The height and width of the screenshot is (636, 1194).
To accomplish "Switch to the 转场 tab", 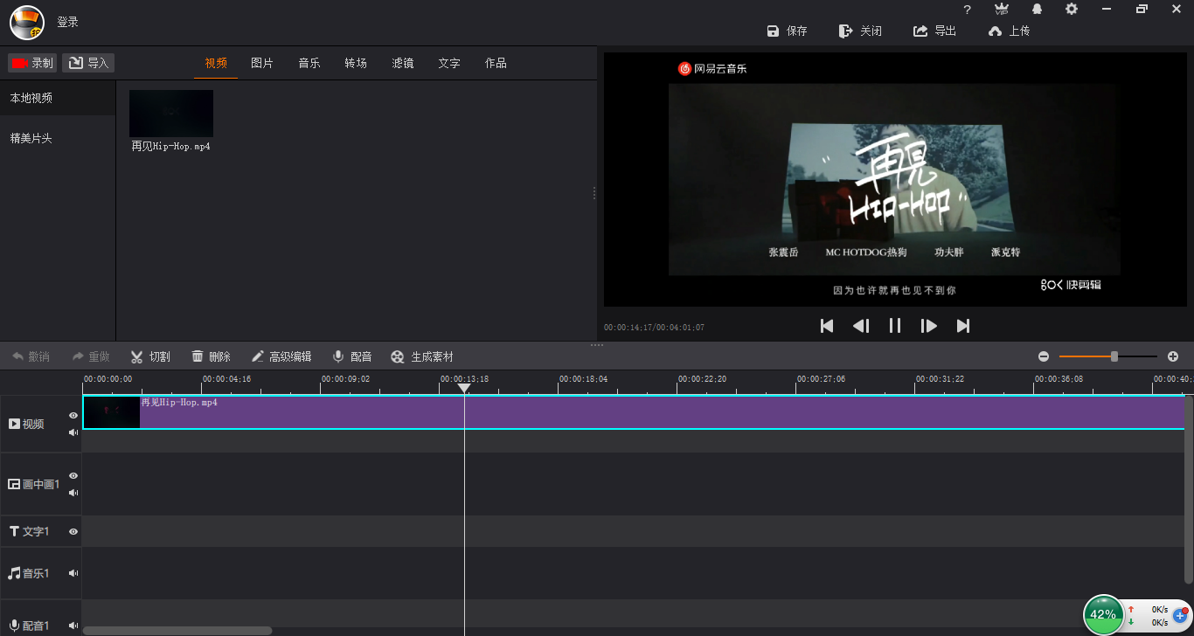I will point(356,63).
